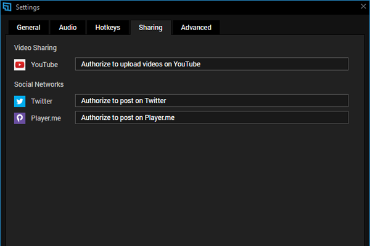The image size is (370, 246).
Task: Authorize to post on Twitter
Action: pyautogui.click(x=212, y=101)
